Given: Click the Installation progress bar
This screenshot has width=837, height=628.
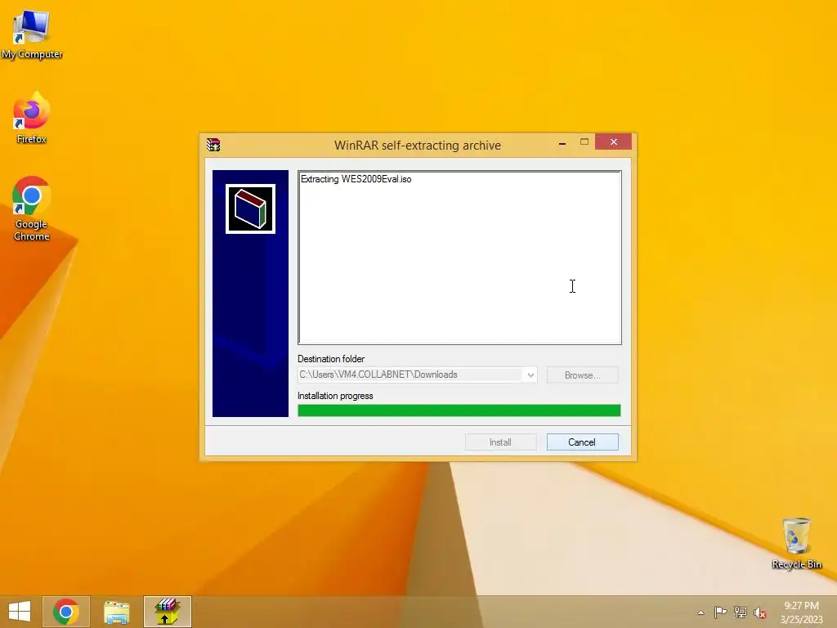Looking at the screenshot, I should 459,410.
